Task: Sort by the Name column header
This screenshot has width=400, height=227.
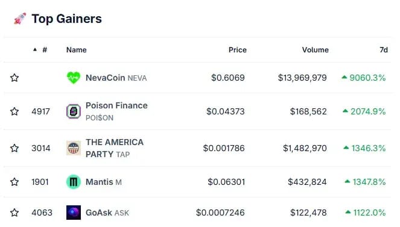Action: click(x=76, y=50)
